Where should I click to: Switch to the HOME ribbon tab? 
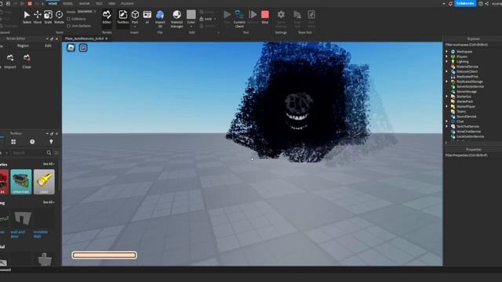(53, 3)
